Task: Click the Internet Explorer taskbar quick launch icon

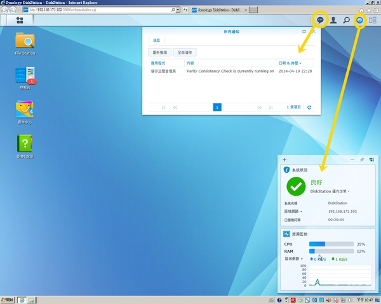Action: tap(22, 300)
